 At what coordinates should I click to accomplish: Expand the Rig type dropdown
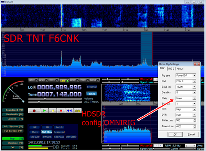click(186, 75)
